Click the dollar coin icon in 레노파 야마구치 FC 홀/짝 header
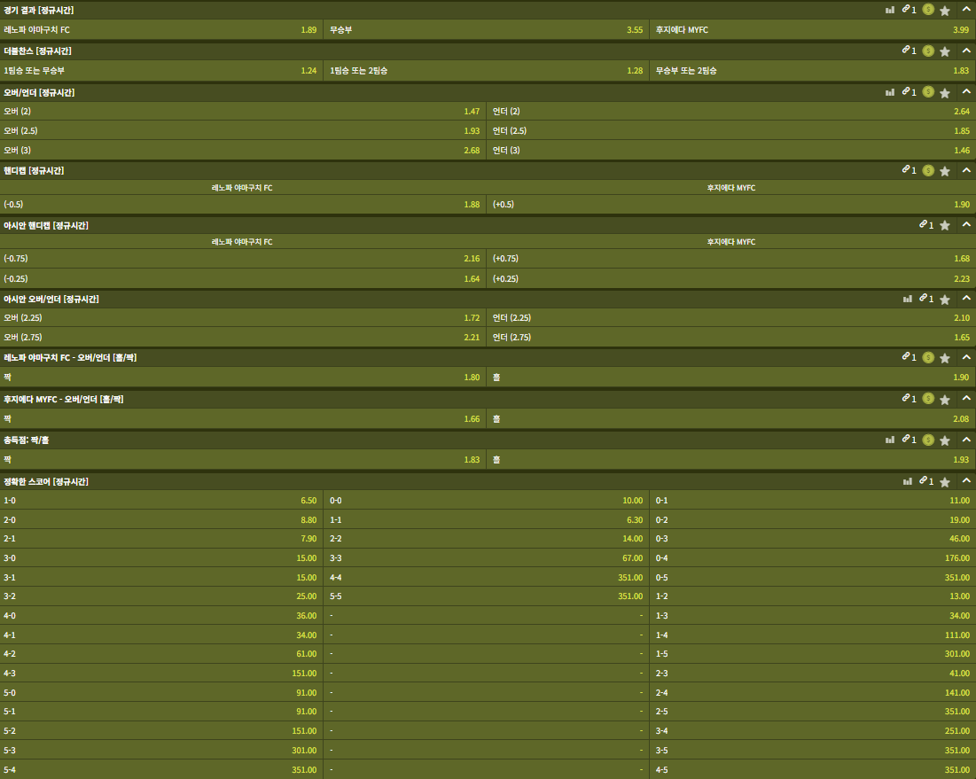 tap(927, 357)
